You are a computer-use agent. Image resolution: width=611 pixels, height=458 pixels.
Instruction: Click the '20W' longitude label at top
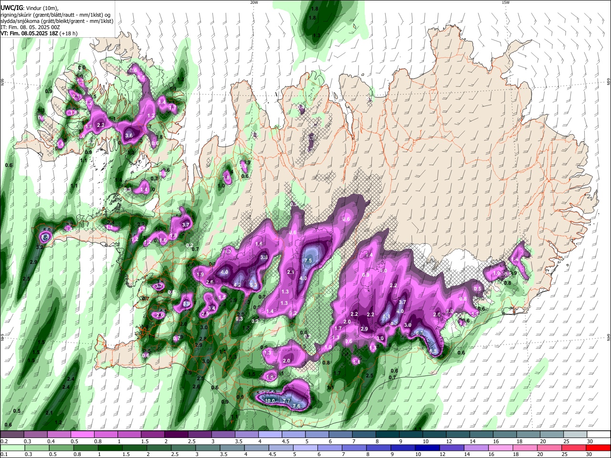(x=254, y=2)
